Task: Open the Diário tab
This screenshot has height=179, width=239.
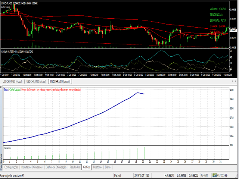Action: (x=108, y=167)
